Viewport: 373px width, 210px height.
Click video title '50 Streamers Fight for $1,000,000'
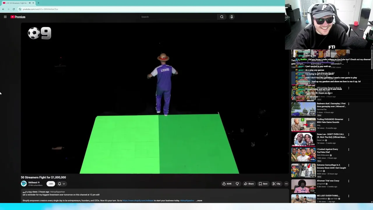click(x=43, y=177)
